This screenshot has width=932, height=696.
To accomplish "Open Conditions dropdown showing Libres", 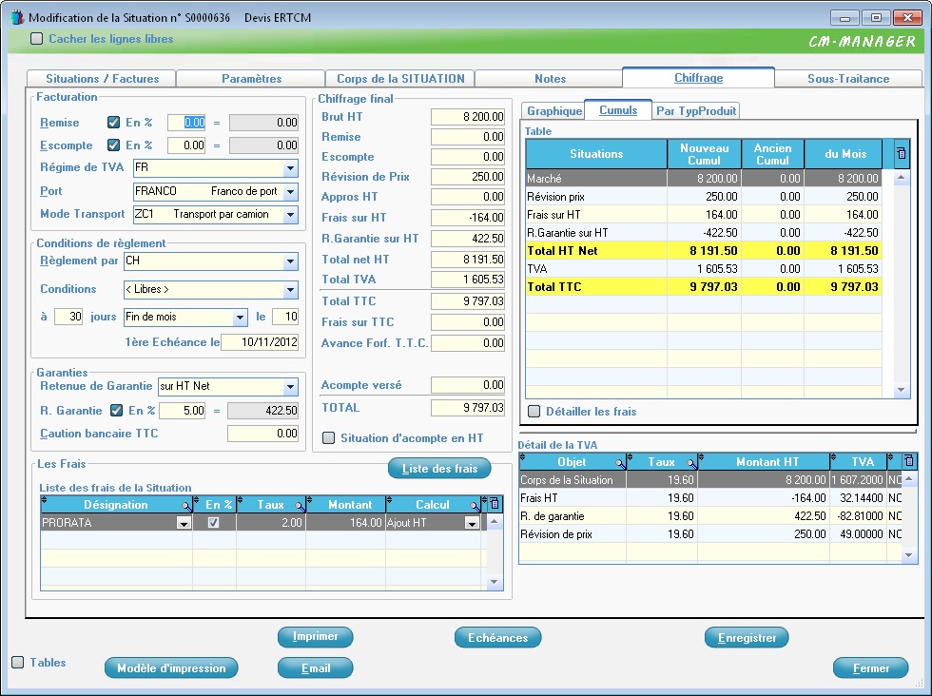I will click(x=290, y=290).
